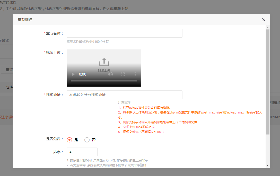Click the 章节管理 dialog title
This screenshot has width=280, height=176.
[x=25, y=19]
